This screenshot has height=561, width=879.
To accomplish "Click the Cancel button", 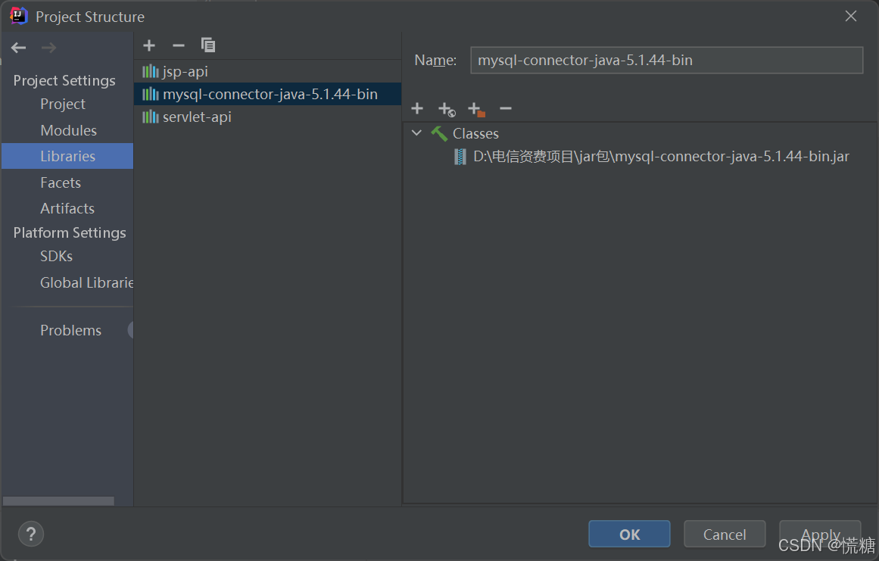I will (x=725, y=534).
